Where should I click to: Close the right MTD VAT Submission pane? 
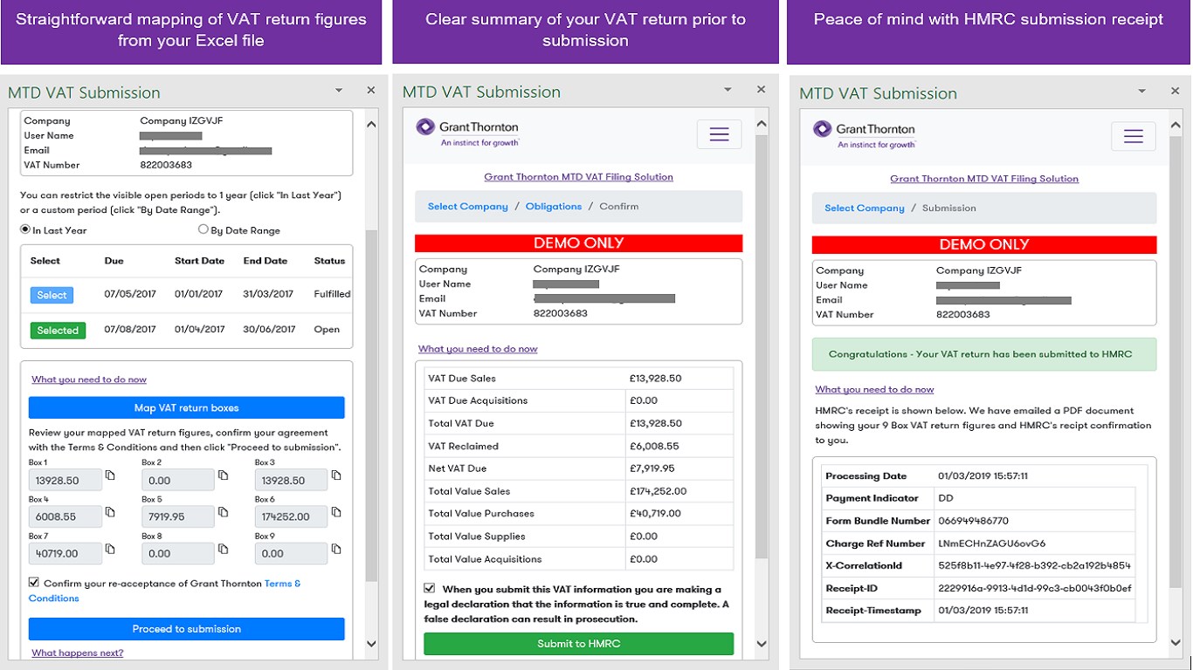click(x=1175, y=91)
